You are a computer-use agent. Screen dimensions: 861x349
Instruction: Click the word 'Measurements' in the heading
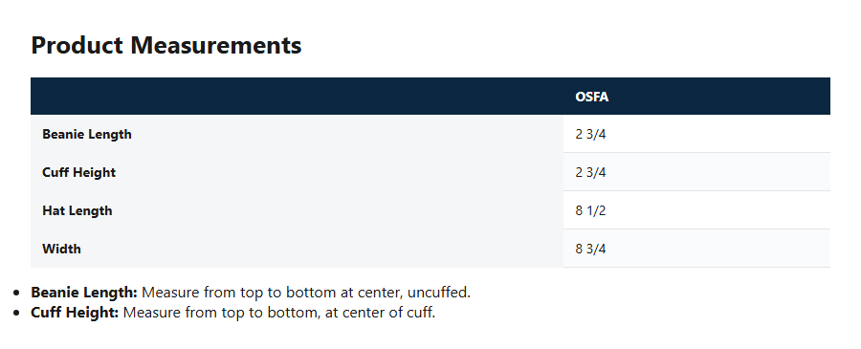[216, 45]
